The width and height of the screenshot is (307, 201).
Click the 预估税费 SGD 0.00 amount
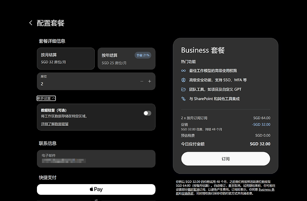pyautogui.click(x=263, y=136)
